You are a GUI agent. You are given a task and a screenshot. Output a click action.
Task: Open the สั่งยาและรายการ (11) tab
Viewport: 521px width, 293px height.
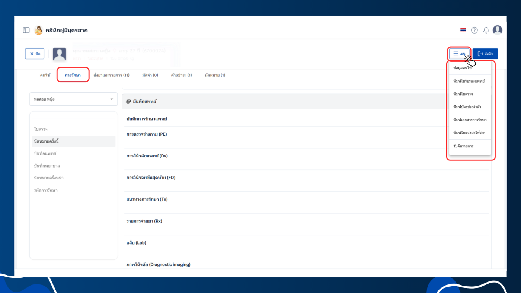(x=112, y=75)
